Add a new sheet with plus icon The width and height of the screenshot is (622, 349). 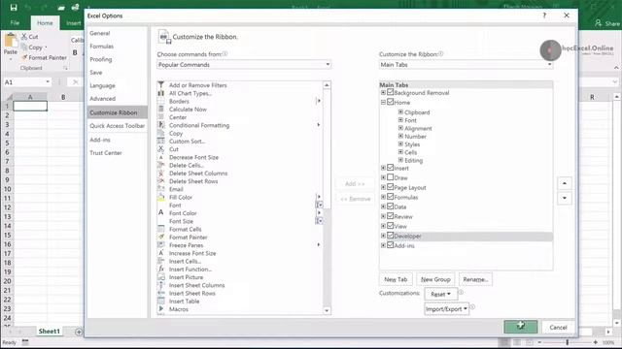point(79,332)
